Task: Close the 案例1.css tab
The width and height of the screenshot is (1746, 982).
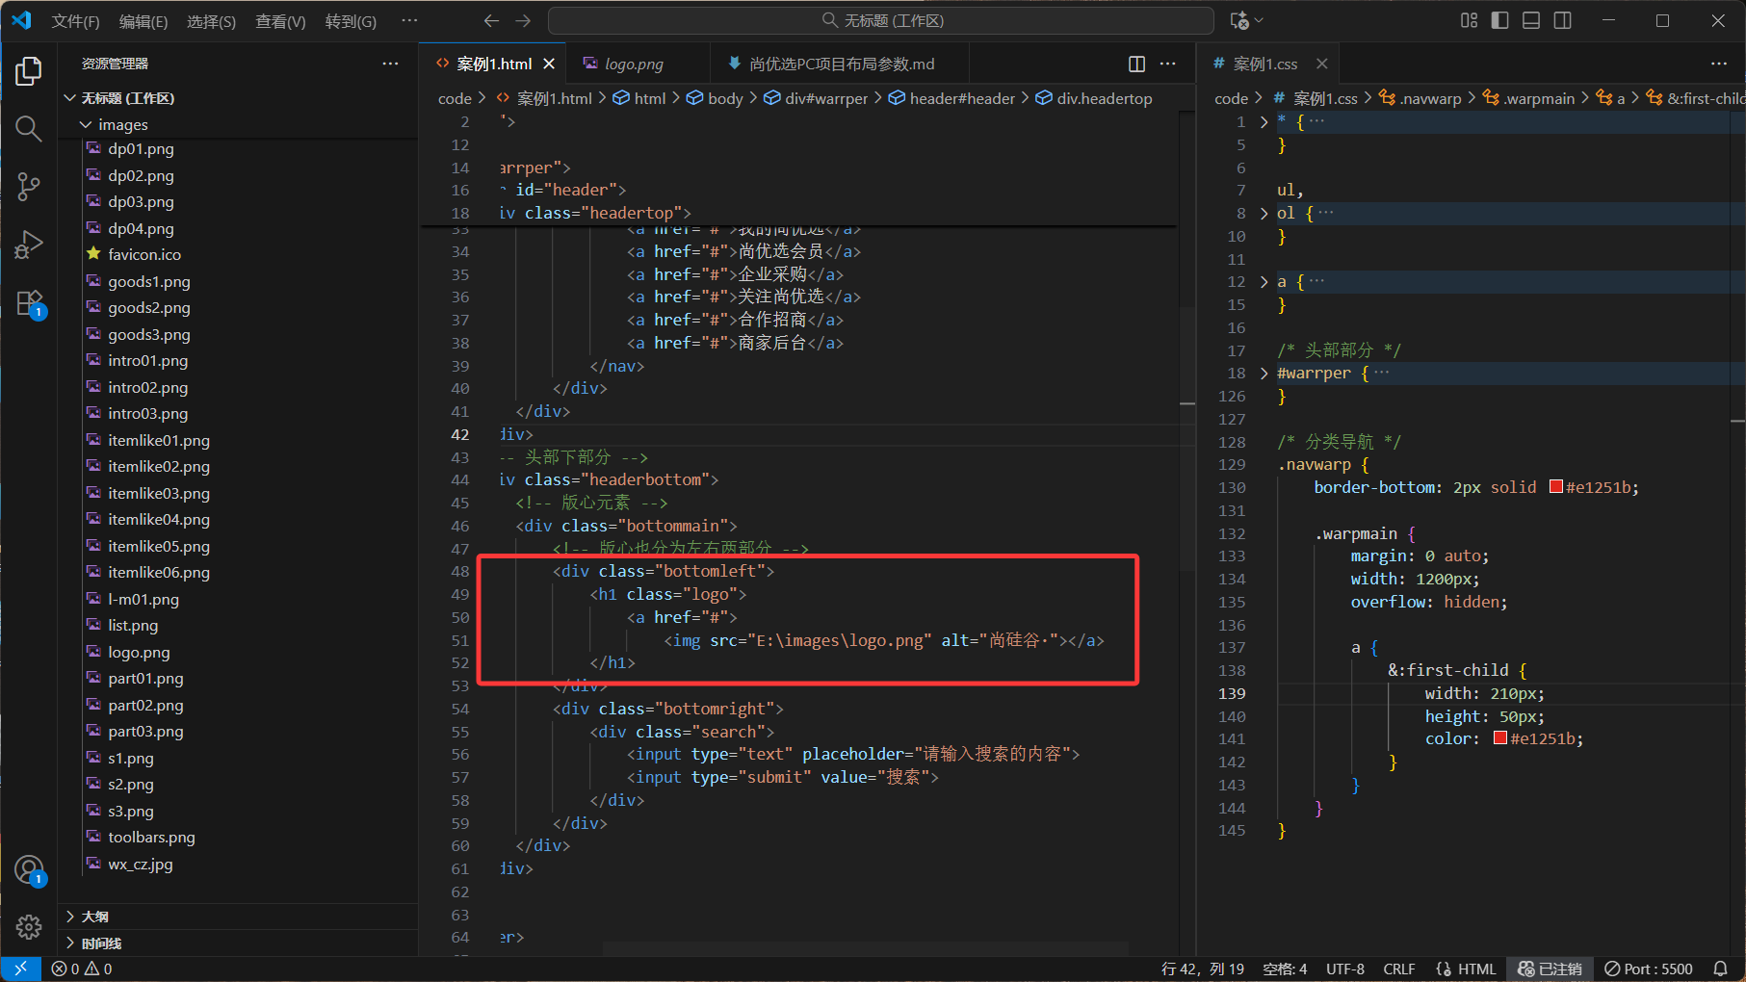Action: point(1321,64)
